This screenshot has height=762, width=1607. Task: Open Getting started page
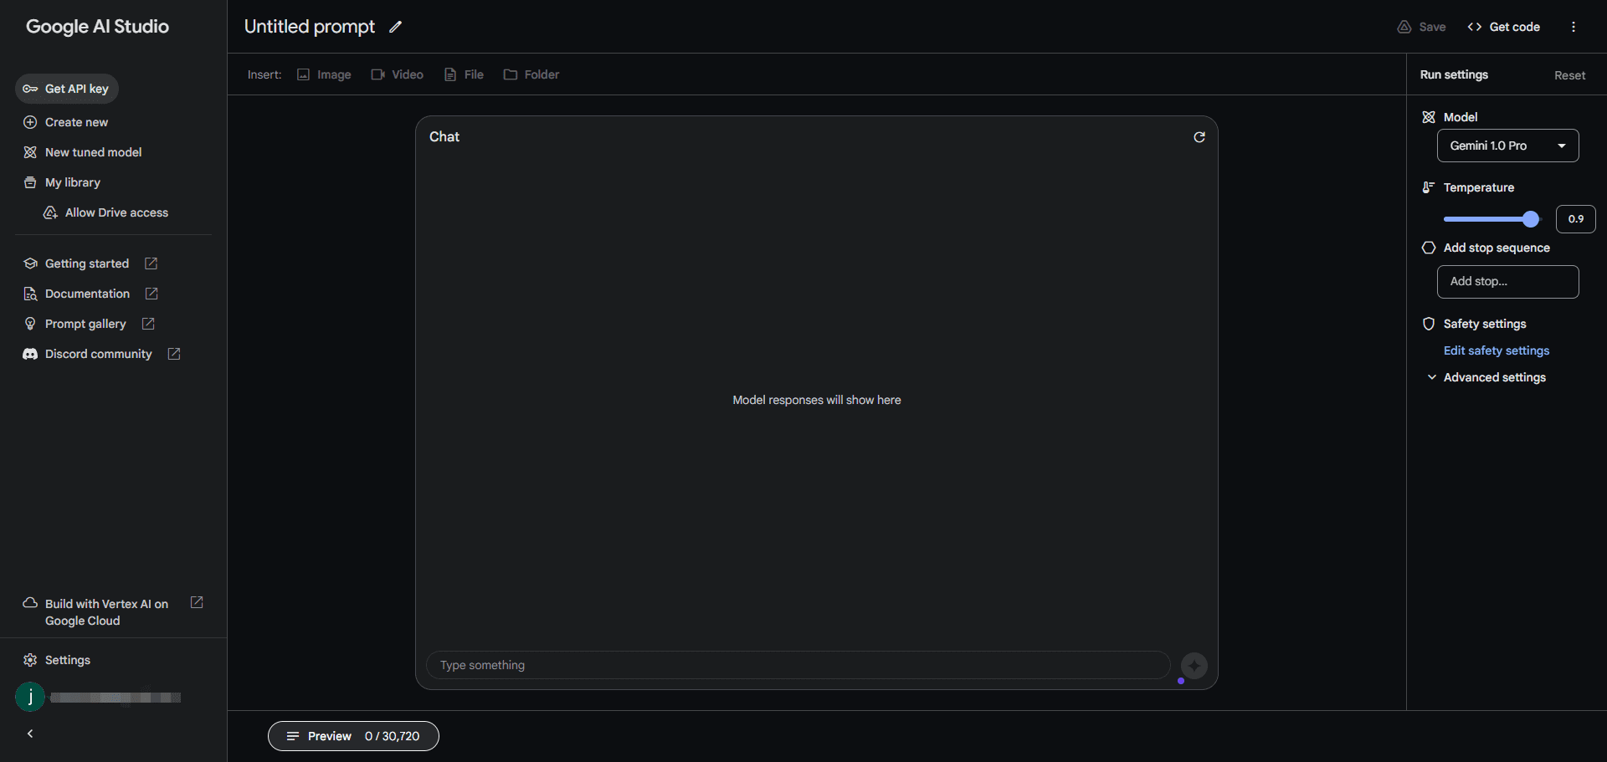pyautogui.click(x=87, y=263)
